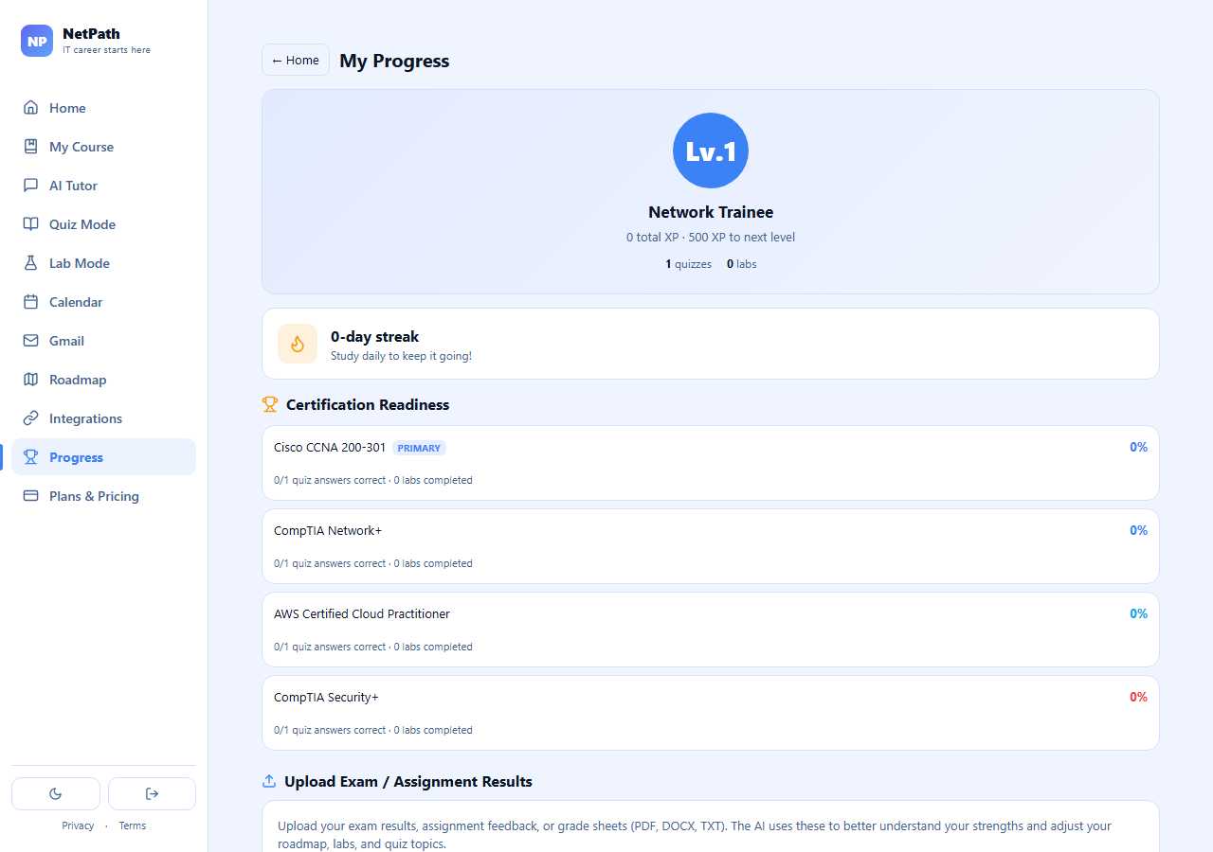Click the Quiz Mode open-book icon

[31, 224]
